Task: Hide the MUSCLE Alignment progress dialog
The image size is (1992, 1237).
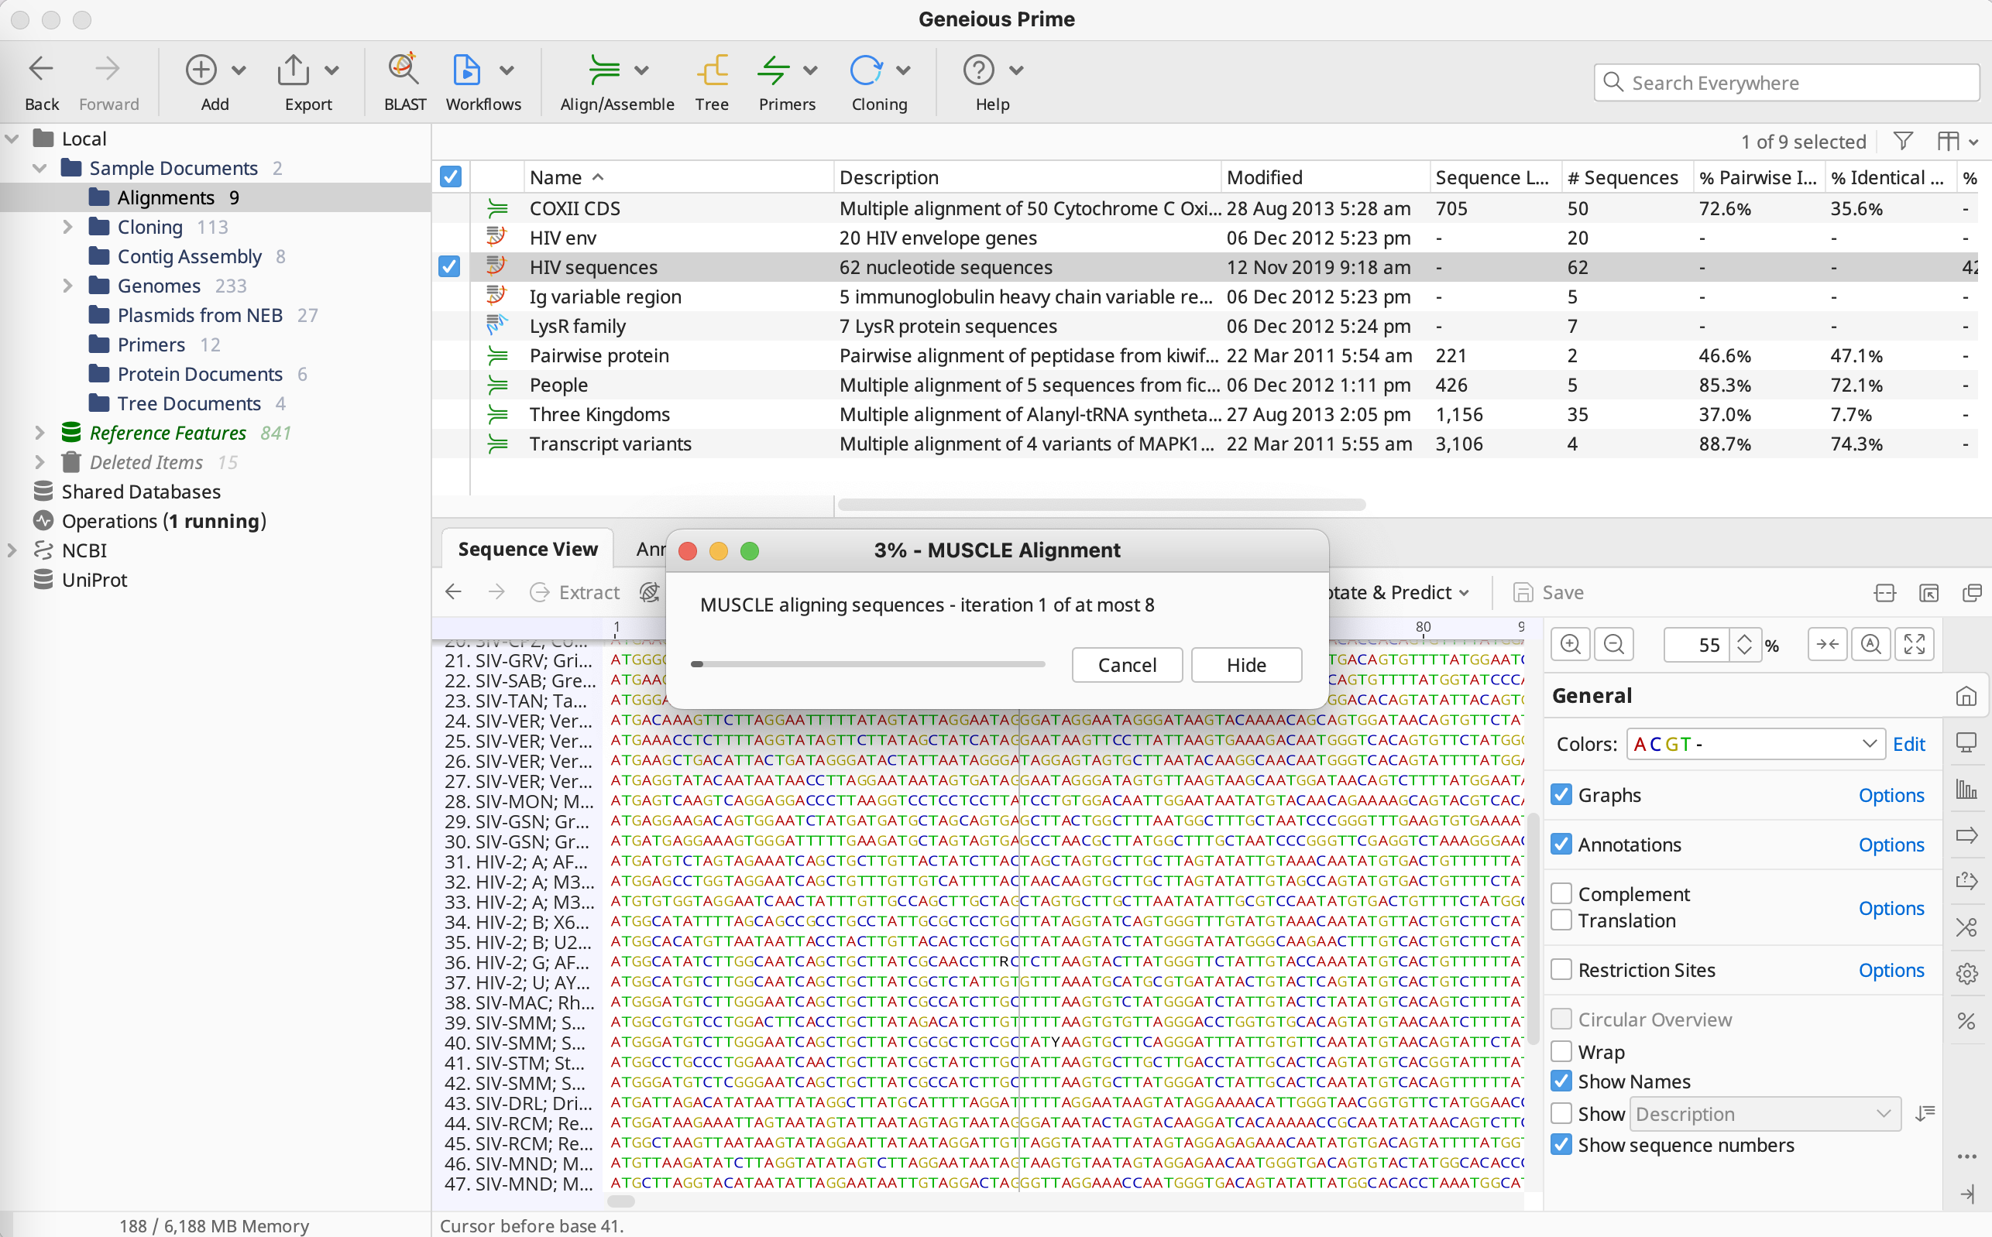Action: click(1245, 664)
